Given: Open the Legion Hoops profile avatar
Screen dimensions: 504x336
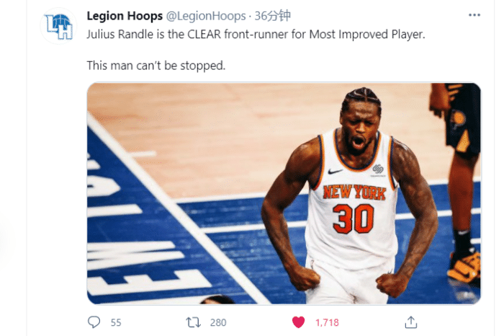Looking at the screenshot, I should click(58, 26).
